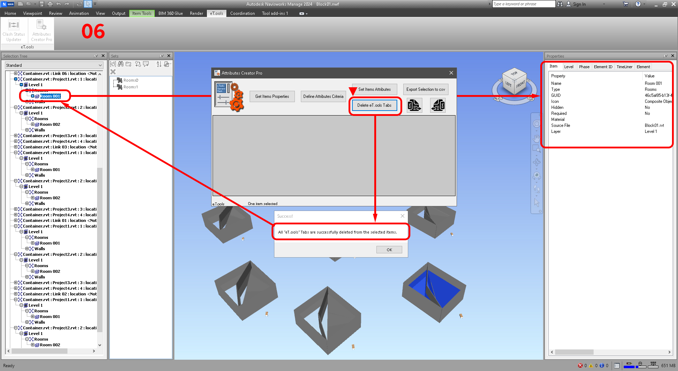Click the Delete X icon in Sets panel
The image size is (678, 371).
pos(113,72)
